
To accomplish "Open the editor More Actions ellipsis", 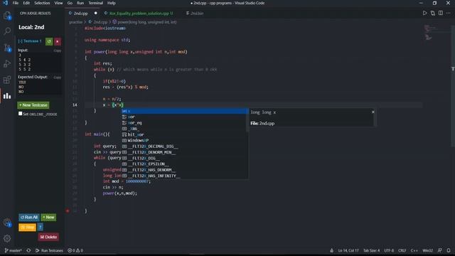I will 448,13.
